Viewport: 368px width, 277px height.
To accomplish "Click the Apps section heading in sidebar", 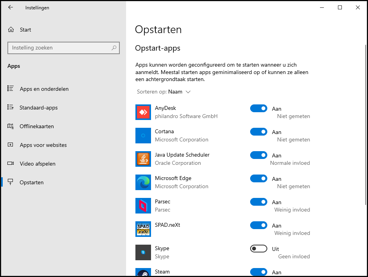I will coord(14,66).
